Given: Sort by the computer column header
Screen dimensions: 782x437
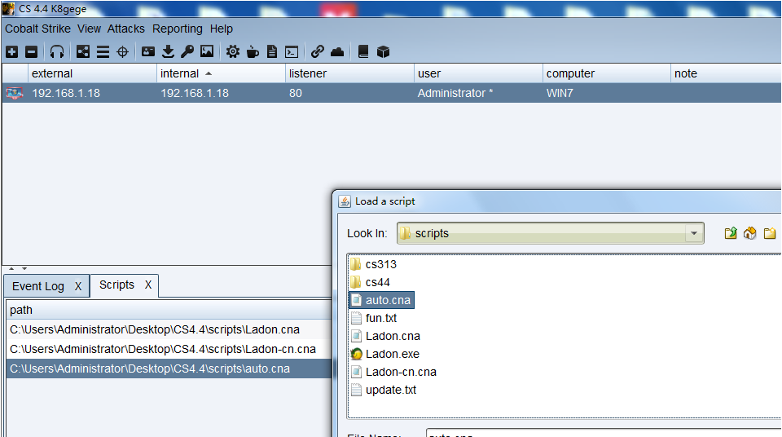Looking at the screenshot, I should tap(606, 73).
